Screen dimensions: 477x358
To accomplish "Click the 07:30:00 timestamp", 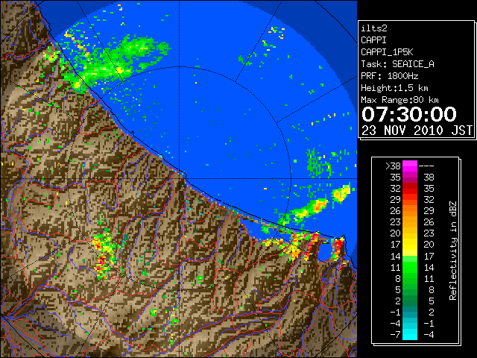I will pyautogui.click(x=409, y=114).
